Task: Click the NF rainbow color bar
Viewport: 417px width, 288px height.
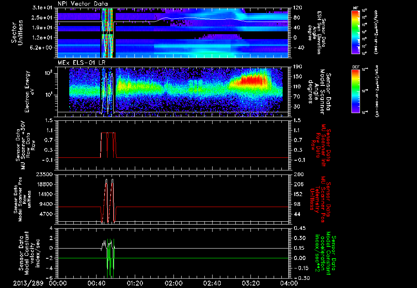Action: (356, 32)
